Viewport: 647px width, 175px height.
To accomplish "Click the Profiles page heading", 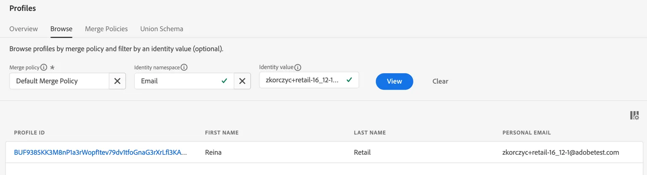I will pos(23,8).
